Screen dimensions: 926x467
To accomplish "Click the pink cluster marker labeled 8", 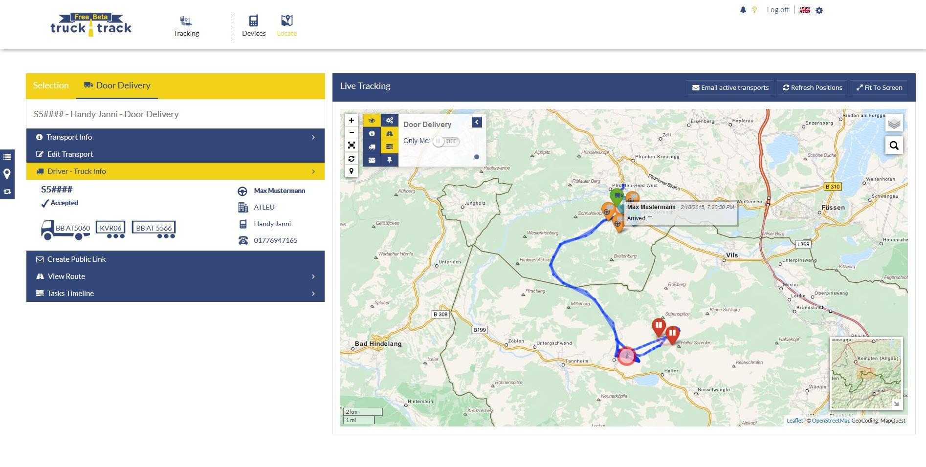I will coord(627,356).
